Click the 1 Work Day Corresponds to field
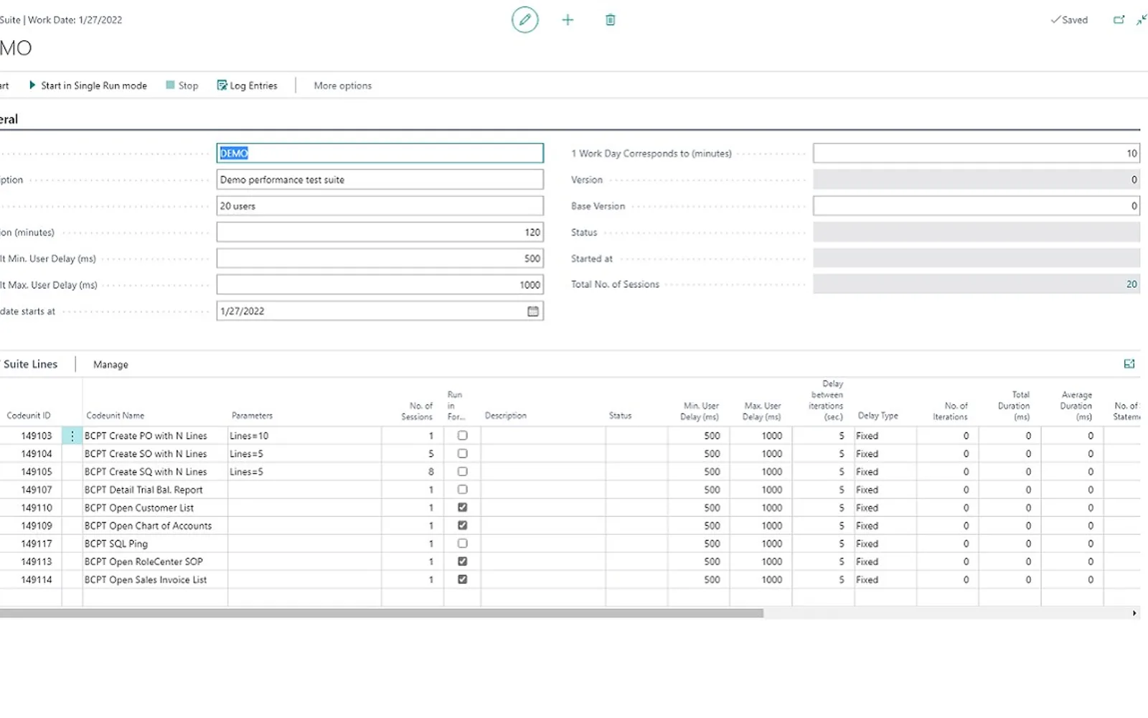 (977, 153)
